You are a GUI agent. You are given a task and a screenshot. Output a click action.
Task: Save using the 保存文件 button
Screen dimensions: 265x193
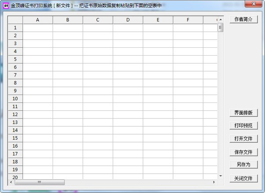243,152
